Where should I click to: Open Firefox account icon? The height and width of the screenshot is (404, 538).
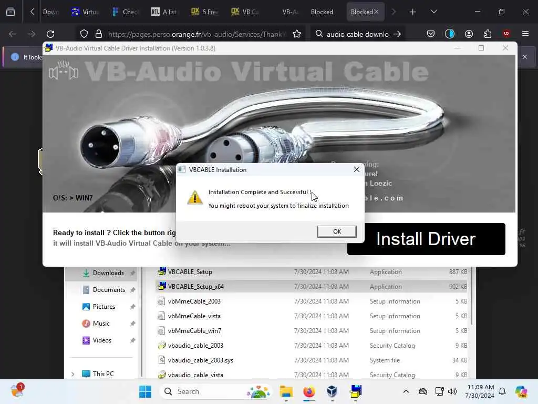469,34
